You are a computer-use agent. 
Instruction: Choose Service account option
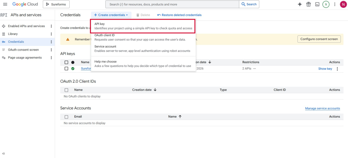point(143,49)
